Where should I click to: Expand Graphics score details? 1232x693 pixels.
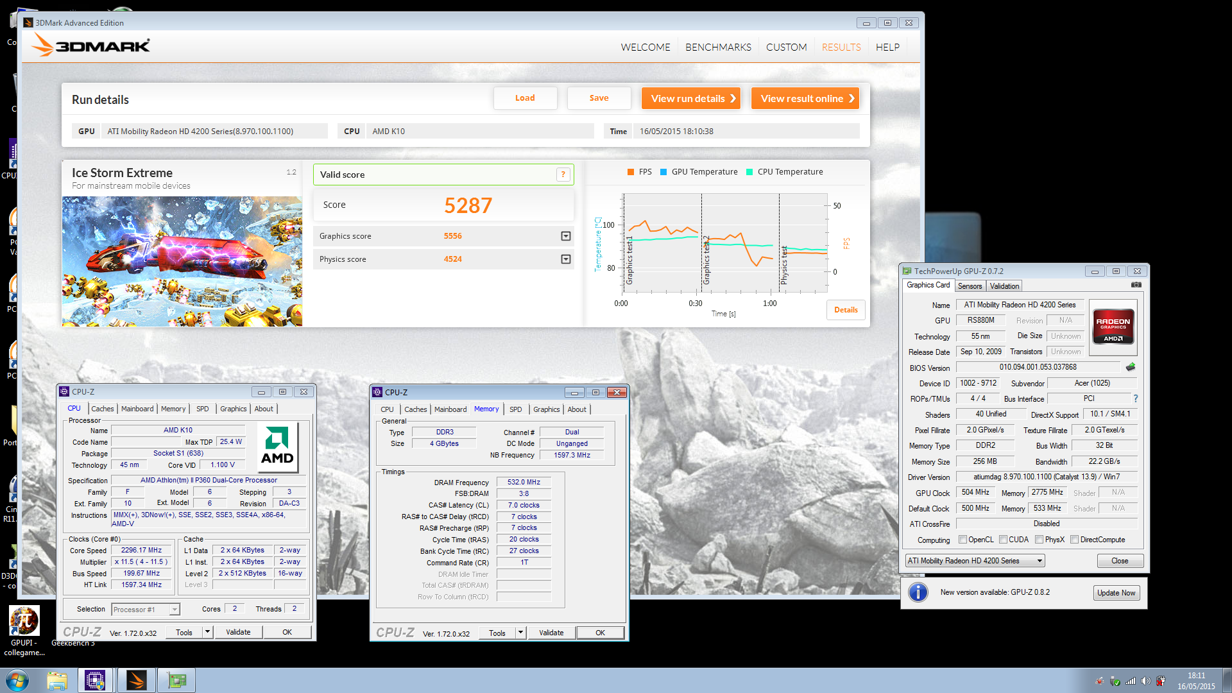point(566,236)
